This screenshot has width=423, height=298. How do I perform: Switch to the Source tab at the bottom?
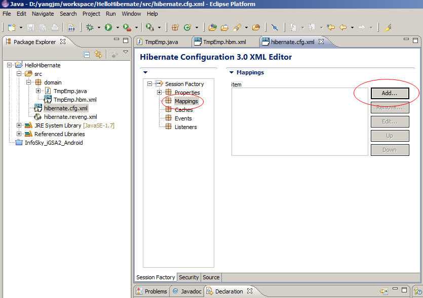pos(211,277)
